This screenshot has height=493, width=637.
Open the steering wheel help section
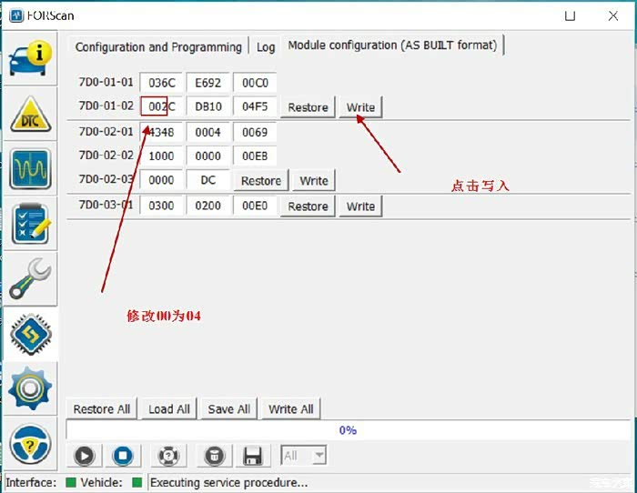tap(30, 444)
